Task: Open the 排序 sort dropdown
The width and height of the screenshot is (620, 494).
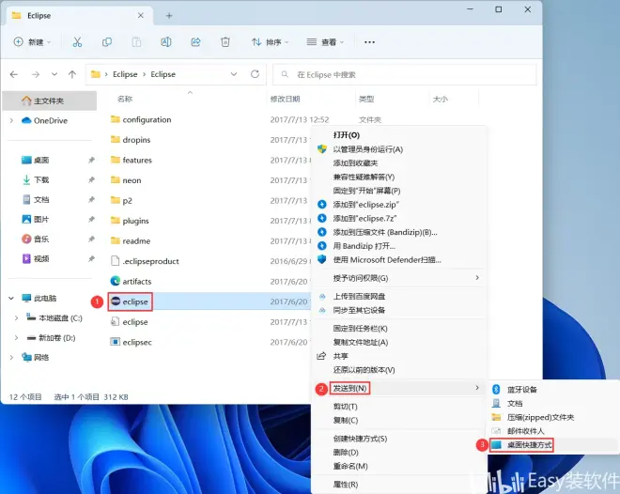Action: tap(270, 42)
